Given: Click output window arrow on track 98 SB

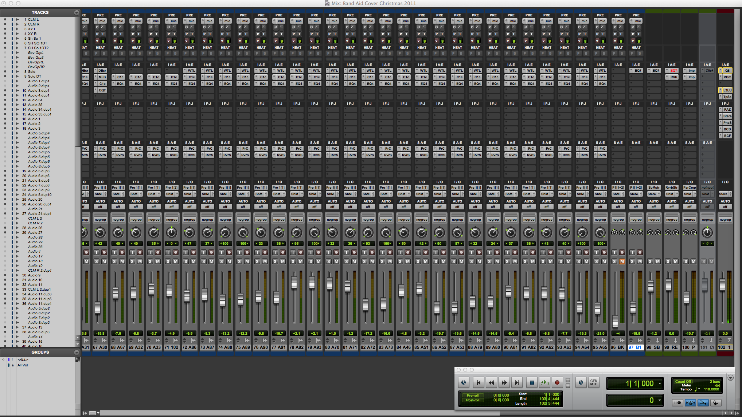Looking at the screenshot, I should [658, 340].
